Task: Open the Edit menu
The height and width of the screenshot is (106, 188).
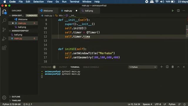Action: tap(28, 2)
